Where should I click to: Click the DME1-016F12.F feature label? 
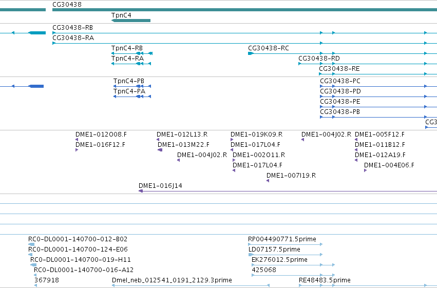coord(100,145)
